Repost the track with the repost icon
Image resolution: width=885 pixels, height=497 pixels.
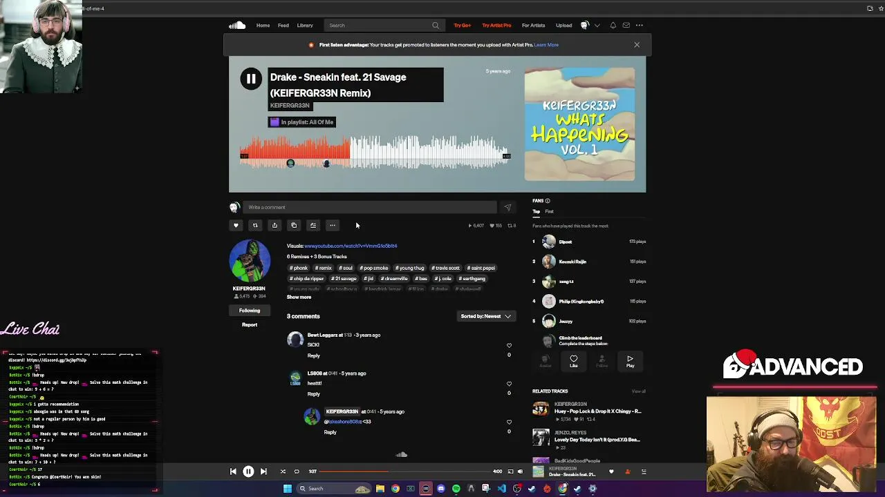pyautogui.click(x=255, y=225)
